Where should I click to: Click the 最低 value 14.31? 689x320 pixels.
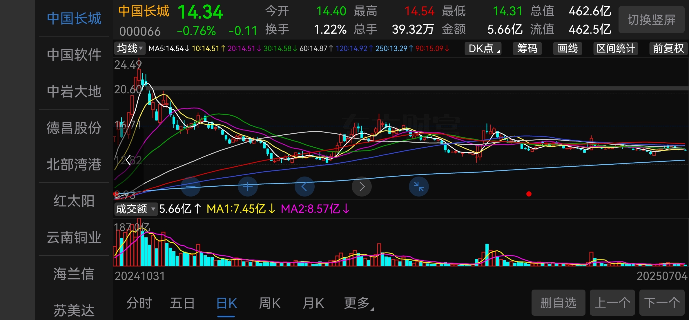(x=507, y=11)
